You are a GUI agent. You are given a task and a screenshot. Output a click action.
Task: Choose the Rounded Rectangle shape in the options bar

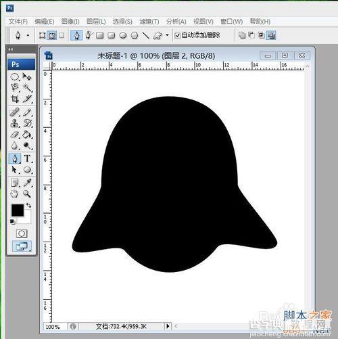point(112,35)
